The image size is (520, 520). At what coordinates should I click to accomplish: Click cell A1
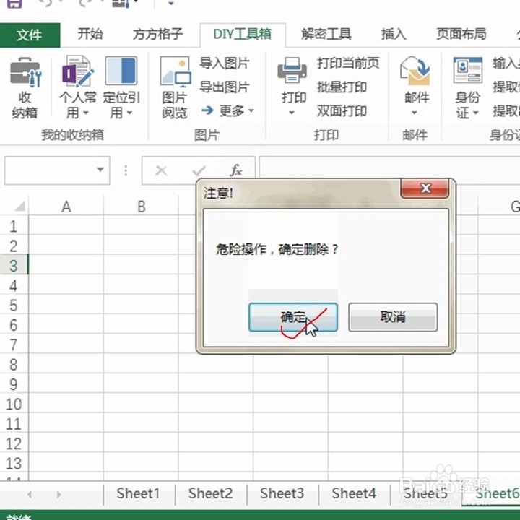[x=66, y=225]
